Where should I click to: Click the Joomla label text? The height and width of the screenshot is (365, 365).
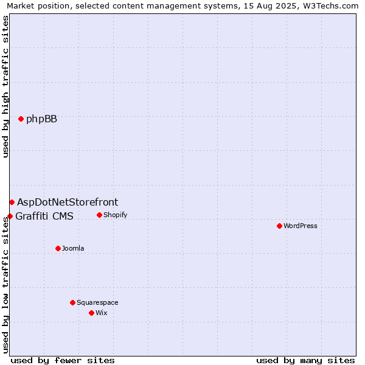click(x=73, y=249)
